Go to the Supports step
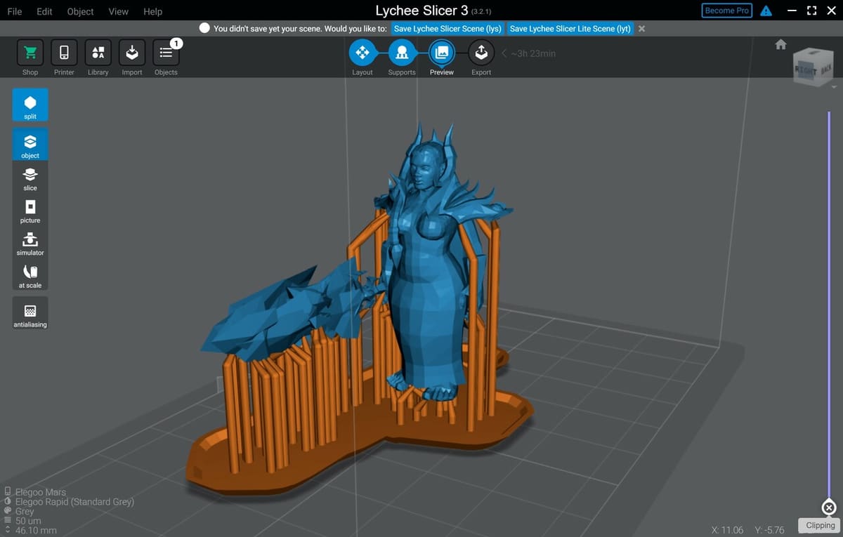Viewport: 843px width, 537px height. click(402, 52)
